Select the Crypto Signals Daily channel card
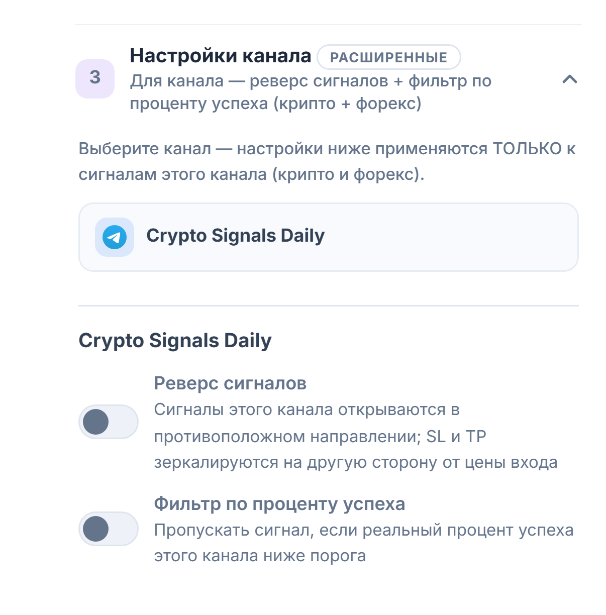 [329, 237]
